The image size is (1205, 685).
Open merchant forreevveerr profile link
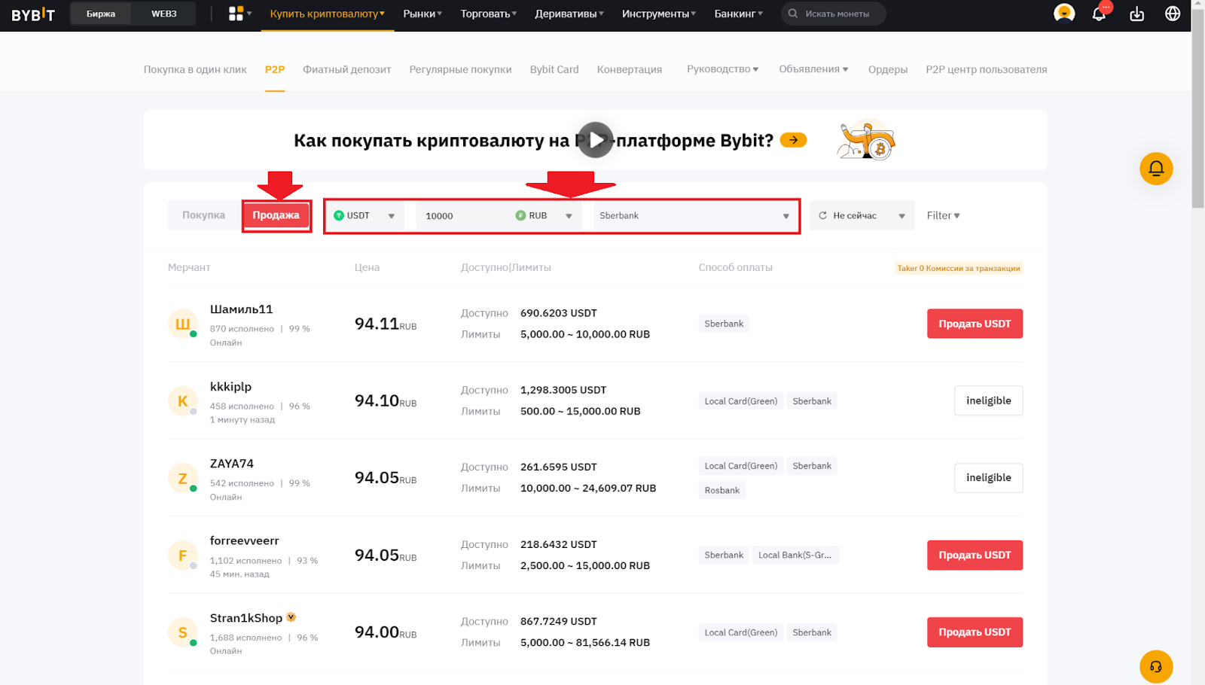click(244, 540)
